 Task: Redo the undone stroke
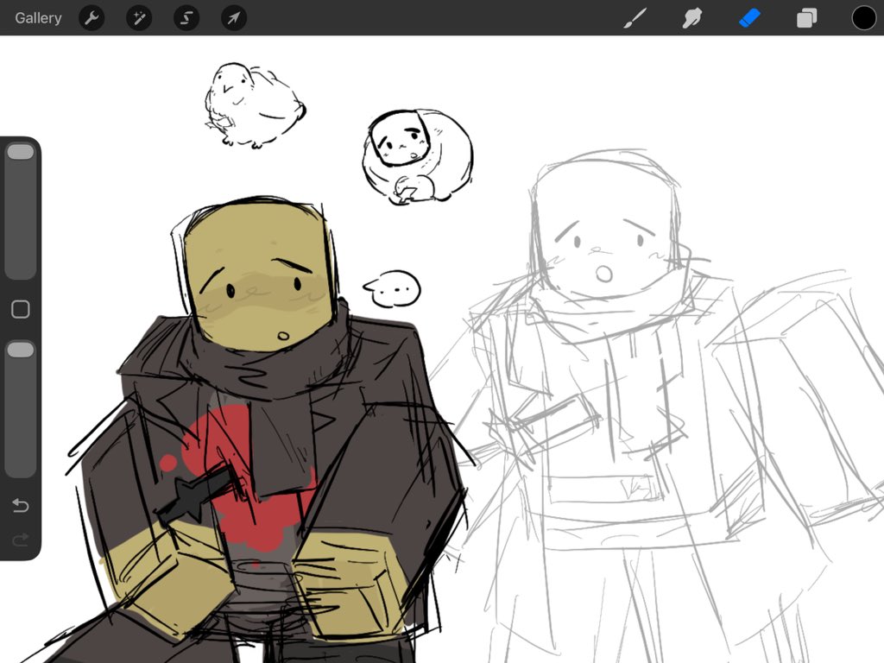tap(21, 540)
